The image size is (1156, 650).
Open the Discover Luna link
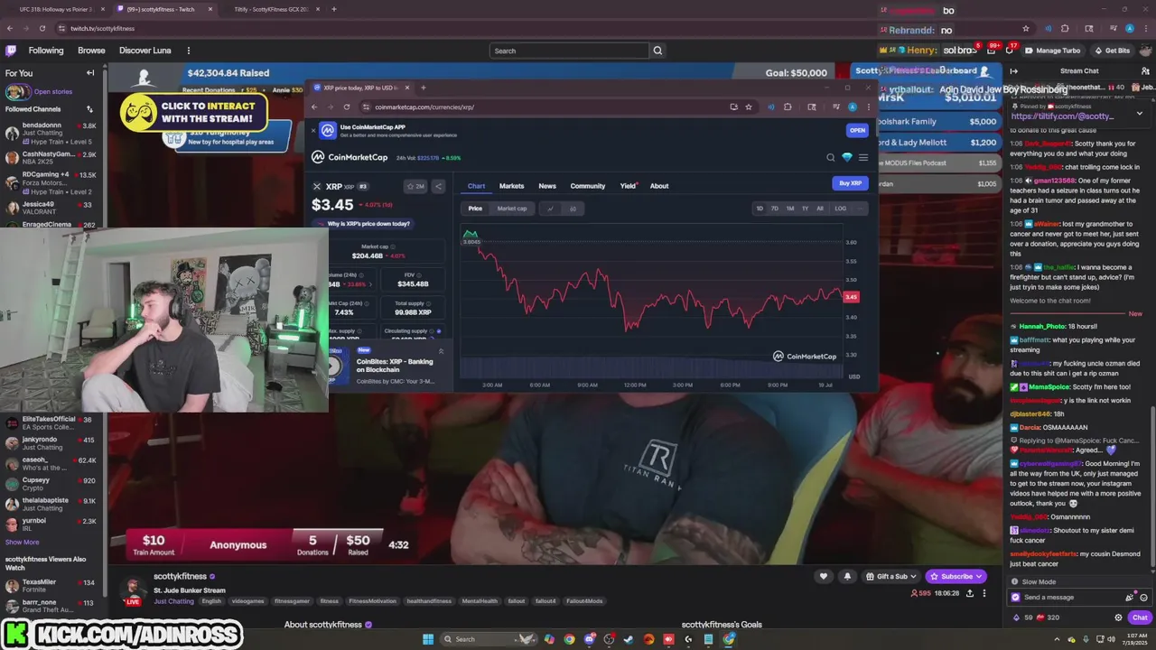[x=144, y=51]
